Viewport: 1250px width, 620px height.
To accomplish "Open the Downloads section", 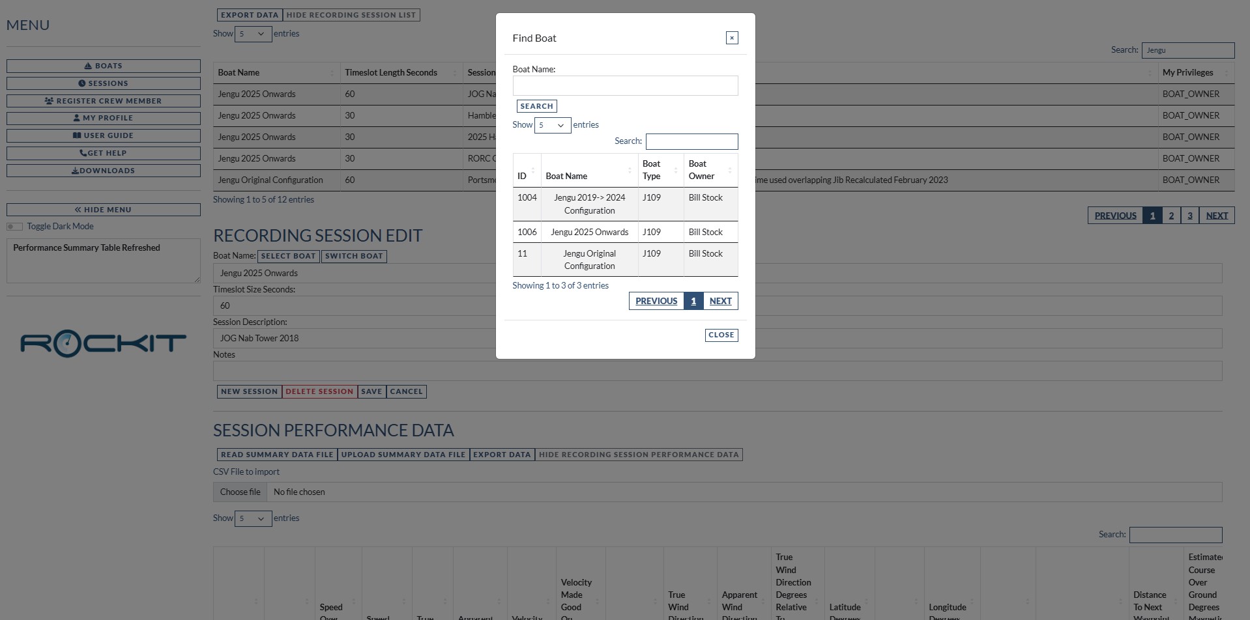I will 103,171.
